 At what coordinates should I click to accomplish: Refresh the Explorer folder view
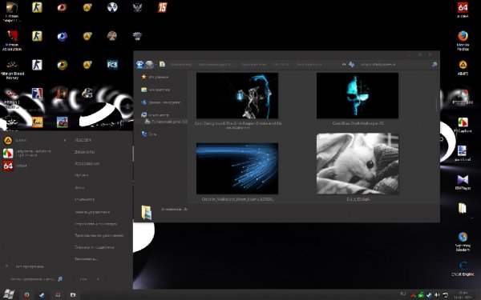pyautogui.click(x=352, y=64)
